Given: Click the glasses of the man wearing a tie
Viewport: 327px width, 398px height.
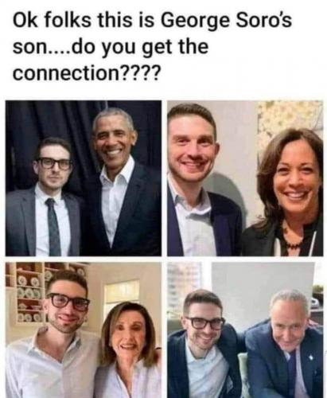Looking at the screenshot, I should coord(54,164).
